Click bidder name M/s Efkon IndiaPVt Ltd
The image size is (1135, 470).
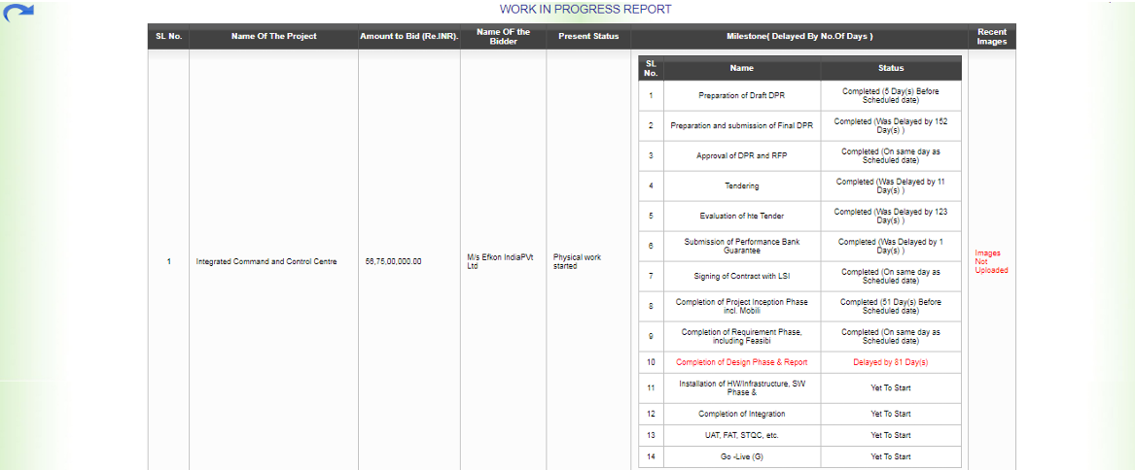click(x=501, y=261)
